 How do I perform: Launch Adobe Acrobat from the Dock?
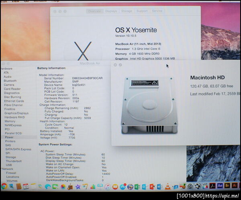tap(212, 186)
